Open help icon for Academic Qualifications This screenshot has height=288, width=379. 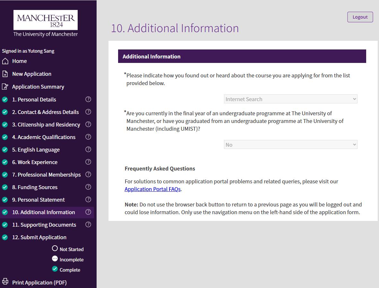88,137
